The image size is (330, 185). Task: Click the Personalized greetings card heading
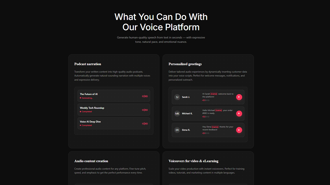click(185, 64)
